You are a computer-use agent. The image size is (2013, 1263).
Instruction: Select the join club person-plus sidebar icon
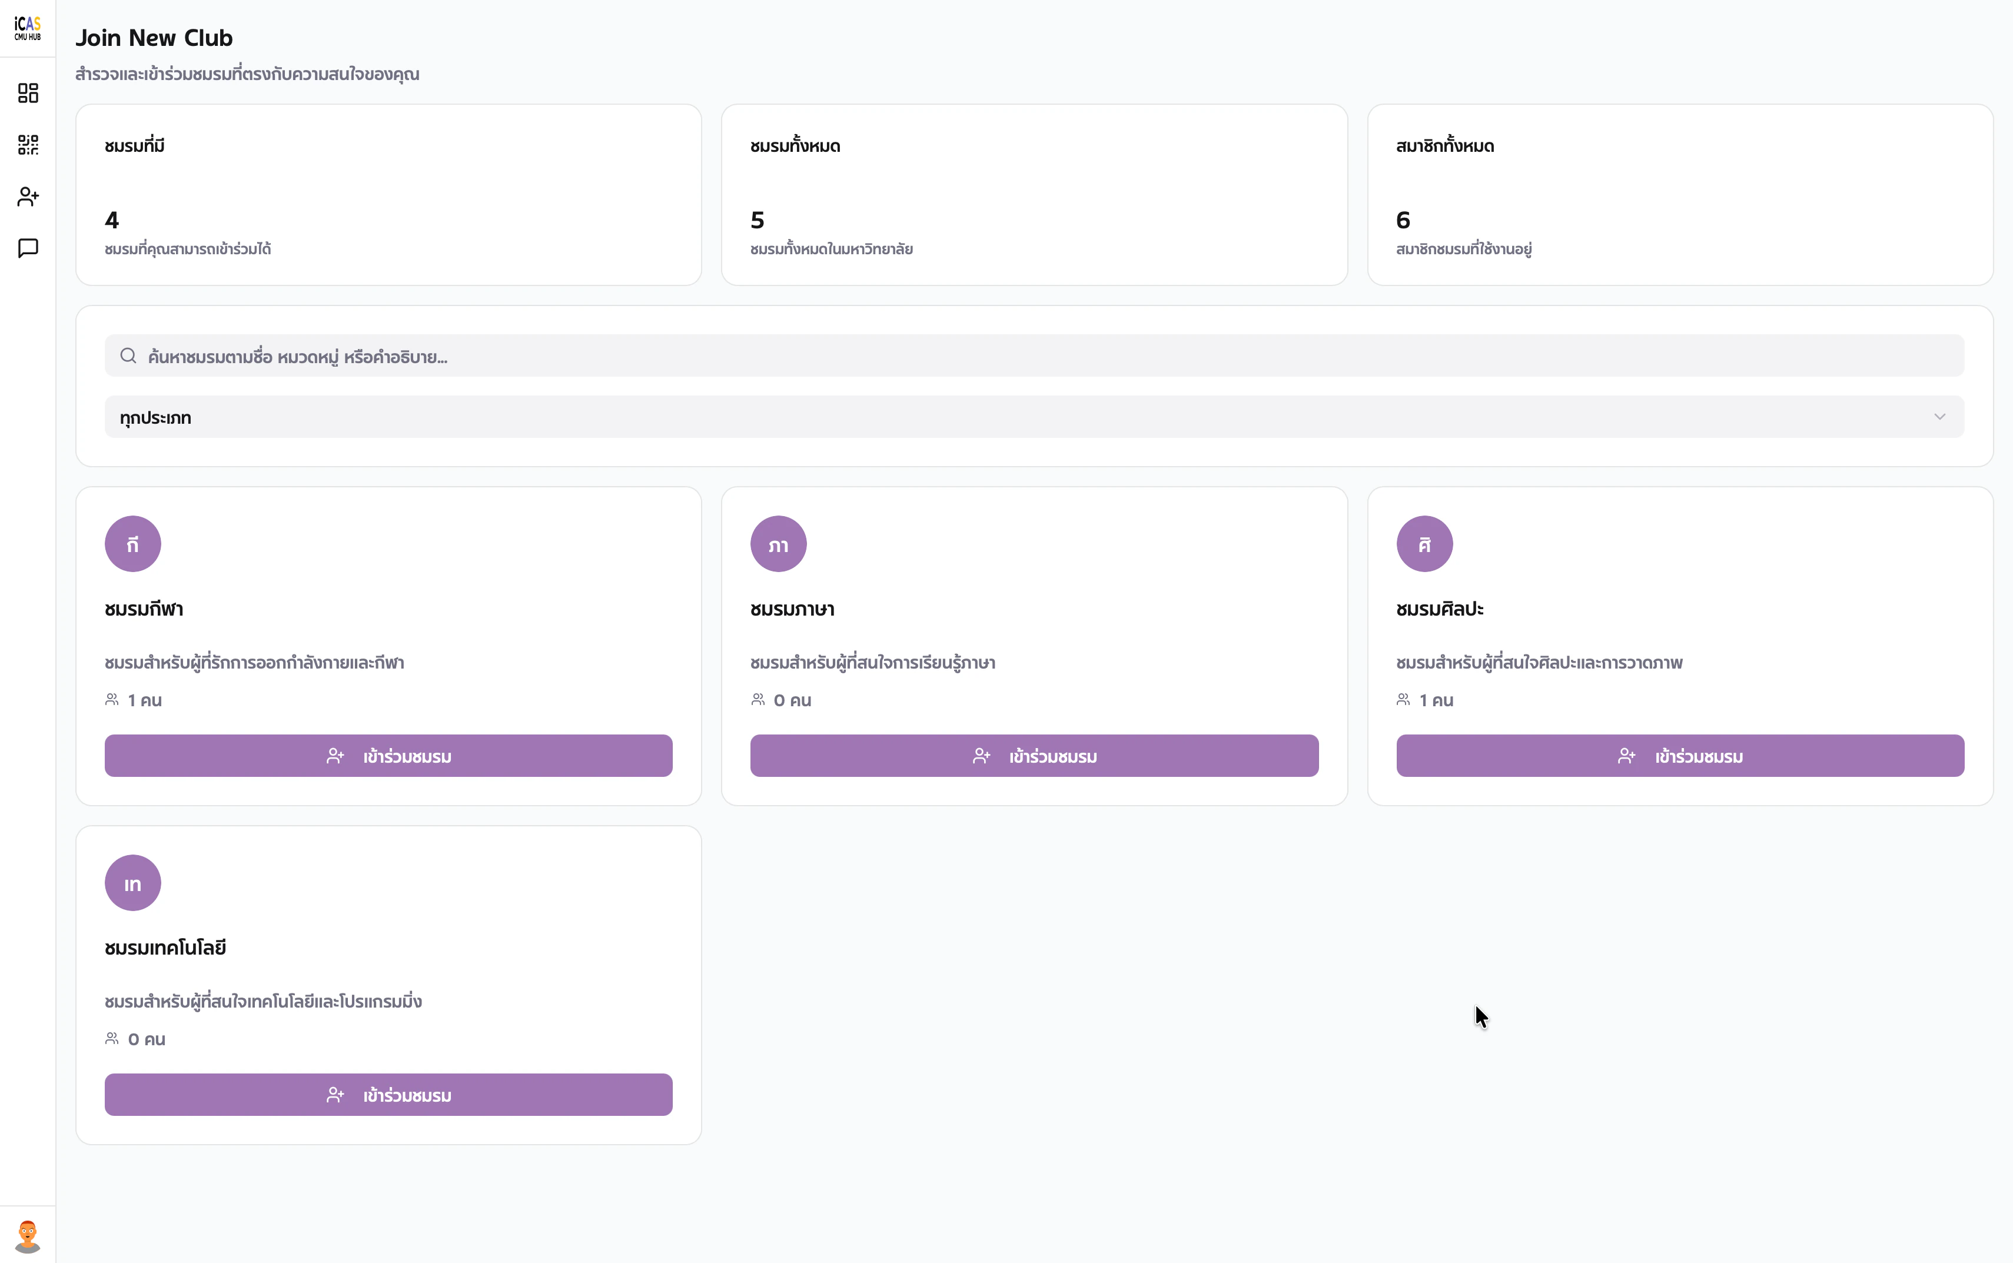pyautogui.click(x=28, y=197)
